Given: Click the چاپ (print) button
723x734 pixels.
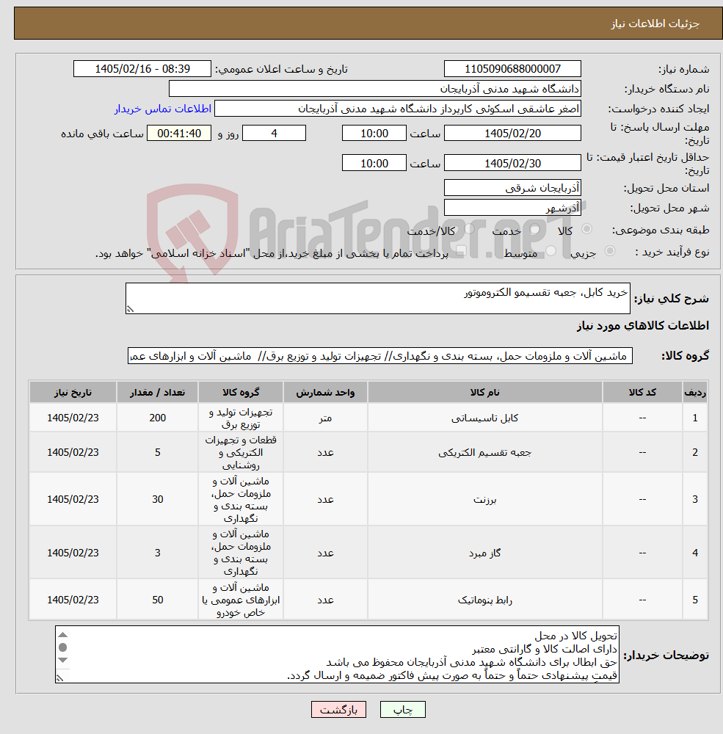Looking at the screenshot, I should click(x=403, y=710).
